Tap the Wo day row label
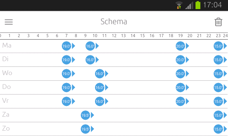This screenshot has height=136, width=228. click(x=7, y=73)
